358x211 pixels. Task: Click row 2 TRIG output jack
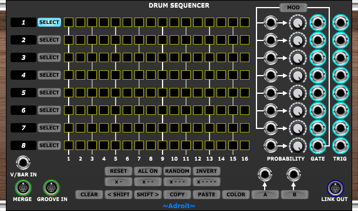pos(340,40)
